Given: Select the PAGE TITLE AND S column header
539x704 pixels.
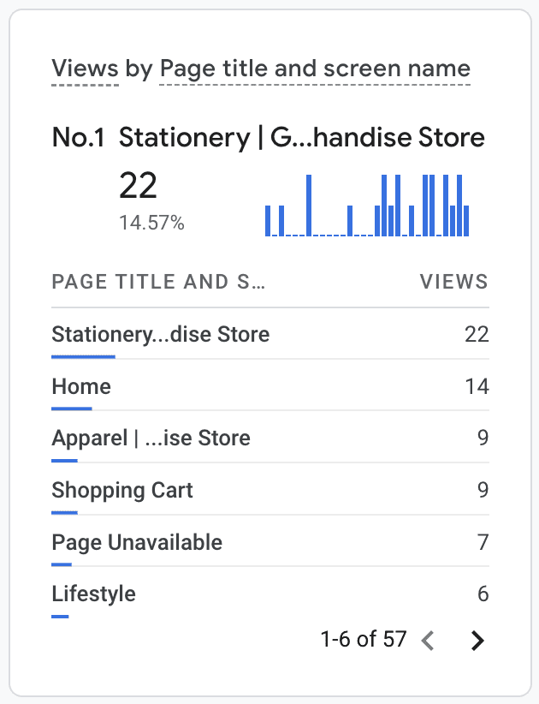Looking at the screenshot, I should tap(157, 282).
